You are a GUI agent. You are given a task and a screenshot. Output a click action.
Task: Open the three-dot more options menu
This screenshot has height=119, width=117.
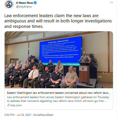click(111, 3)
